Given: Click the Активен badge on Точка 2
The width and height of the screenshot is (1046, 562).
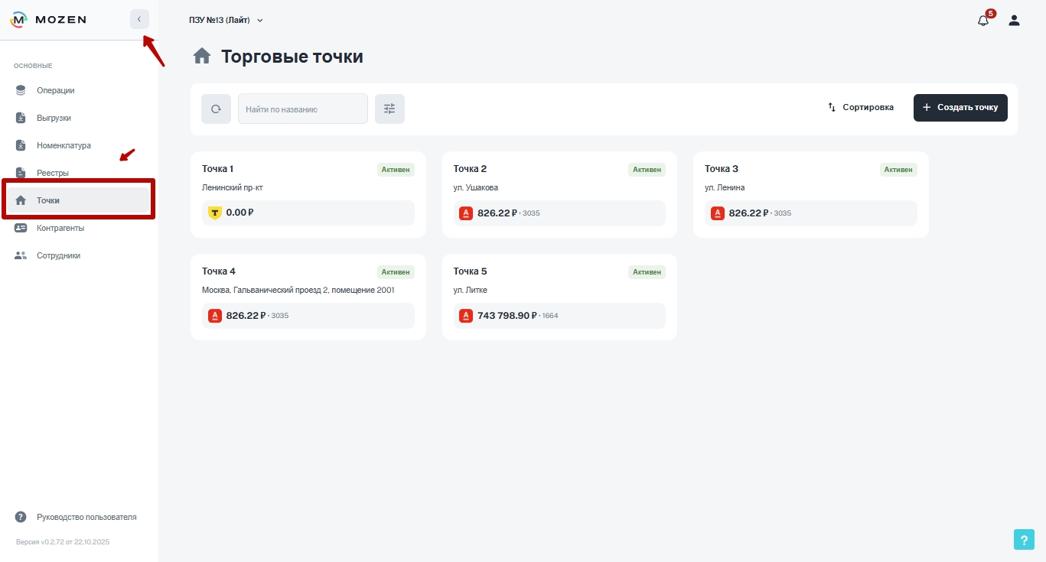Looking at the screenshot, I should coord(647,170).
